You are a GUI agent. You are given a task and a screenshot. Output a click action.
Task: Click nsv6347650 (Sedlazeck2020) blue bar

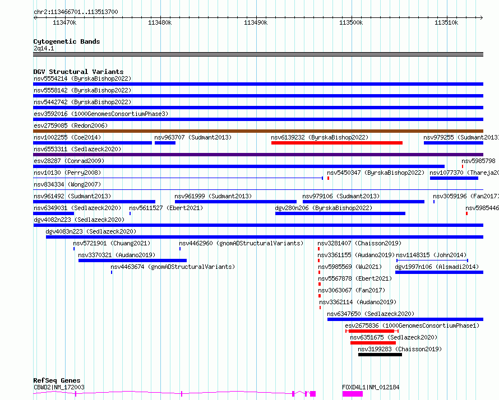click(405, 319)
